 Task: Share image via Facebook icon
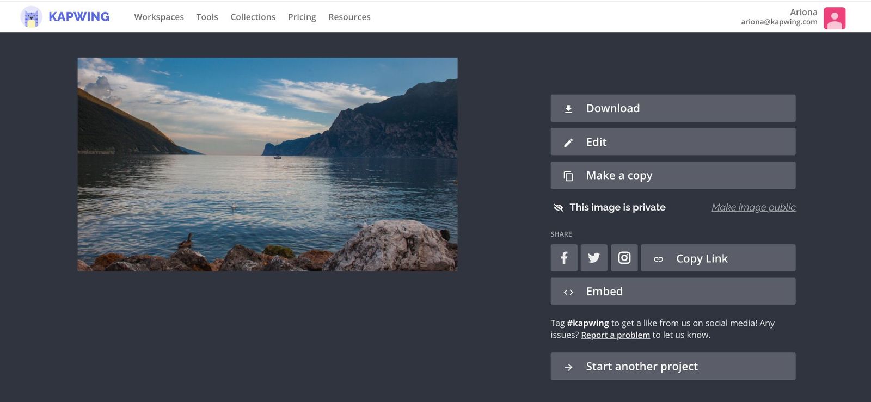(564, 258)
